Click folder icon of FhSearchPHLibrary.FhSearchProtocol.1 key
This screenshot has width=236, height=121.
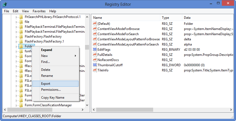click(21, 17)
